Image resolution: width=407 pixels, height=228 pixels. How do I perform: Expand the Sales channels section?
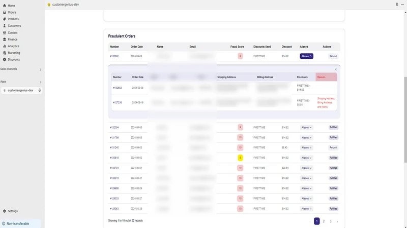coord(40,69)
